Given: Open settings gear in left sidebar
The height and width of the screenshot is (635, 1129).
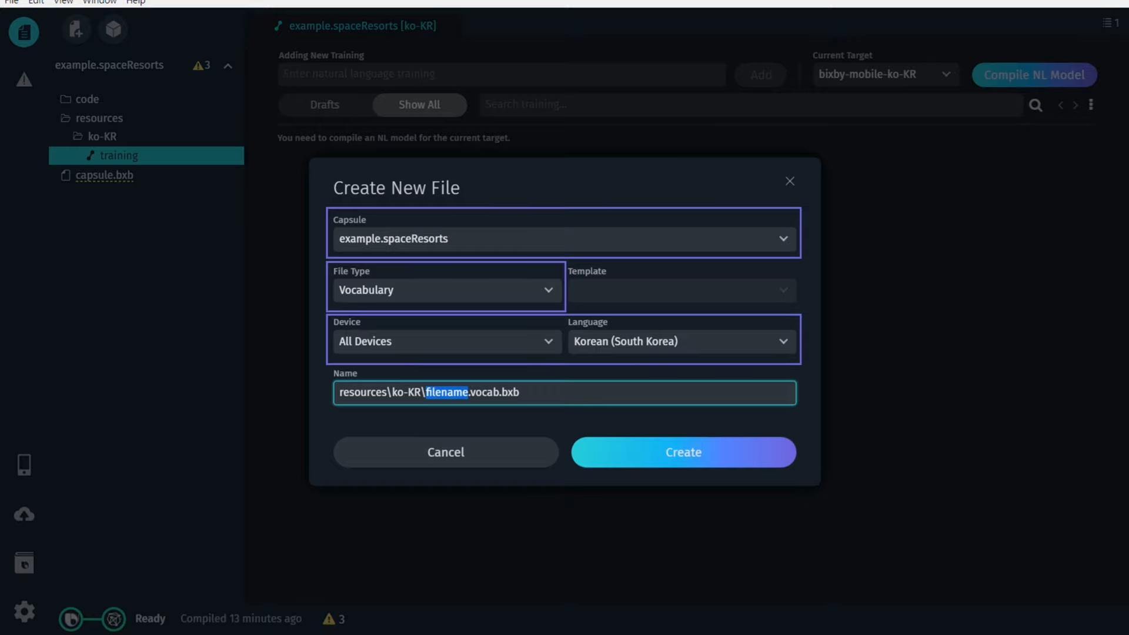Looking at the screenshot, I should (24, 611).
